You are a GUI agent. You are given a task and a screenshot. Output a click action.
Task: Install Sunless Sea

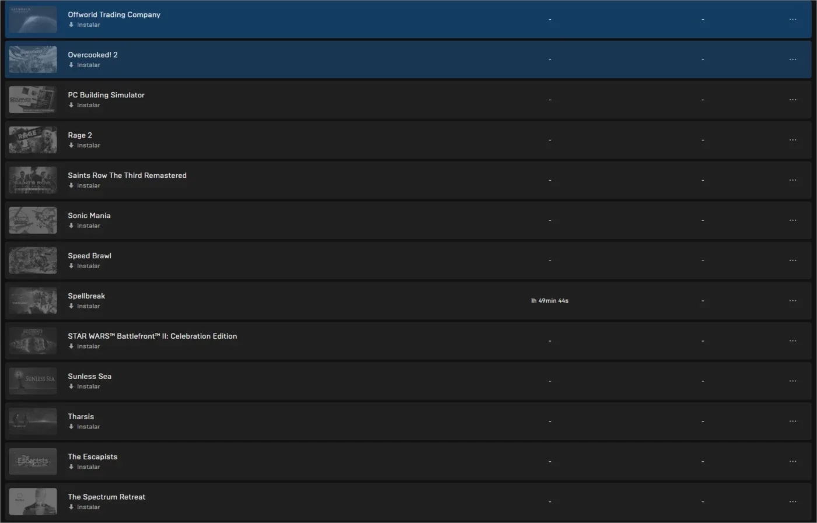(85, 387)
